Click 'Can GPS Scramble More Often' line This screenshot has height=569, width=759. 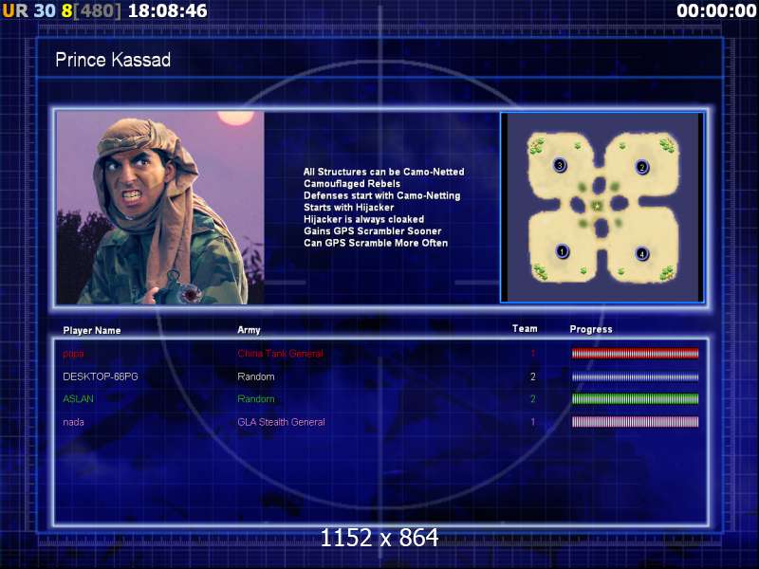(x=376, y=243)
